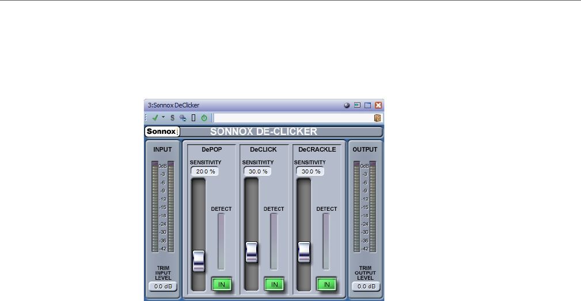Click the DePOP sensitivity fader handle
The image size is (581, 301).
(x=199, y=261)
